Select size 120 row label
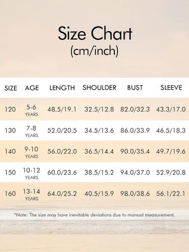The width and height of the screenshot is (189, 252). pyautogui.click(x=10, y=109)
